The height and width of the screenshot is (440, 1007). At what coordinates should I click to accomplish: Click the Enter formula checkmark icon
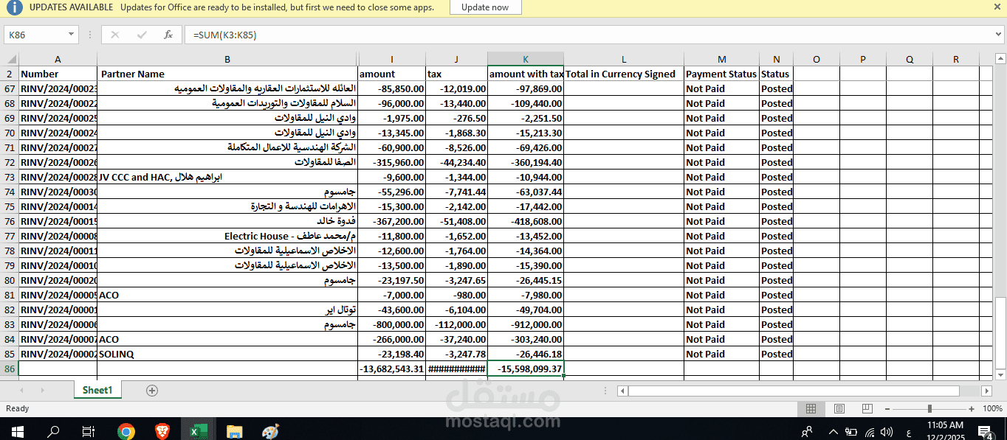pos(141,35)
